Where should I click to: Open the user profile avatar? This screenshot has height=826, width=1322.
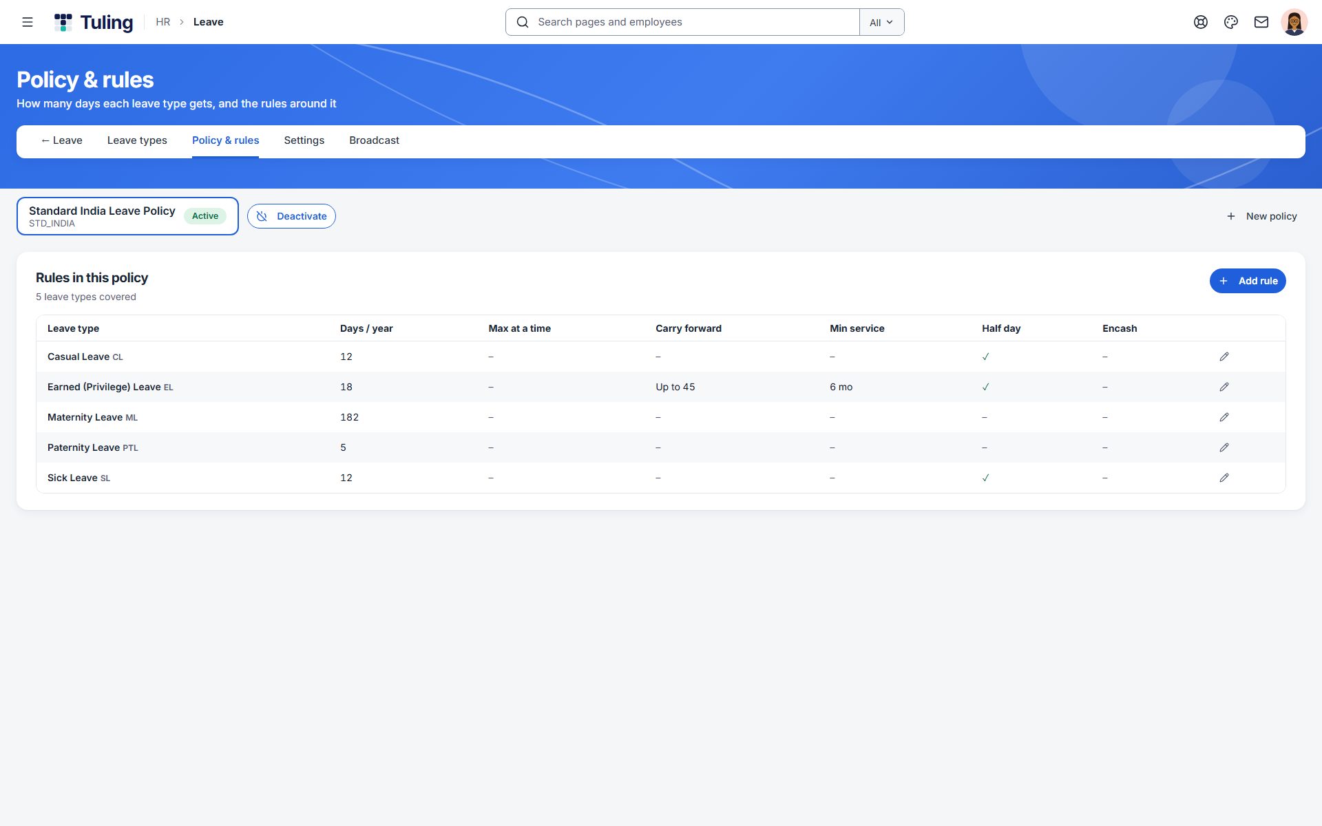click(1294, 22)
